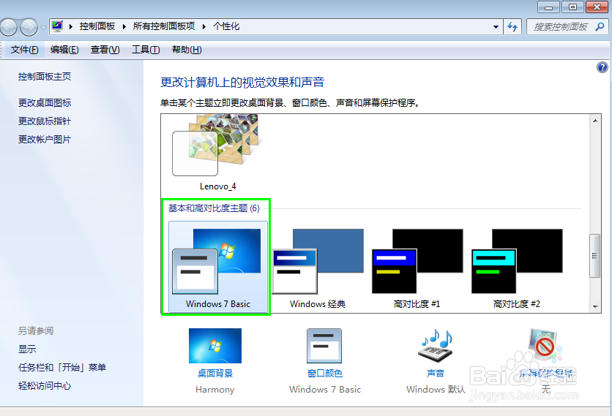Go to 控制面板 in the address breadcrumb
The width and height of the screenshot is (612, 416).
(x=97, y=26)
